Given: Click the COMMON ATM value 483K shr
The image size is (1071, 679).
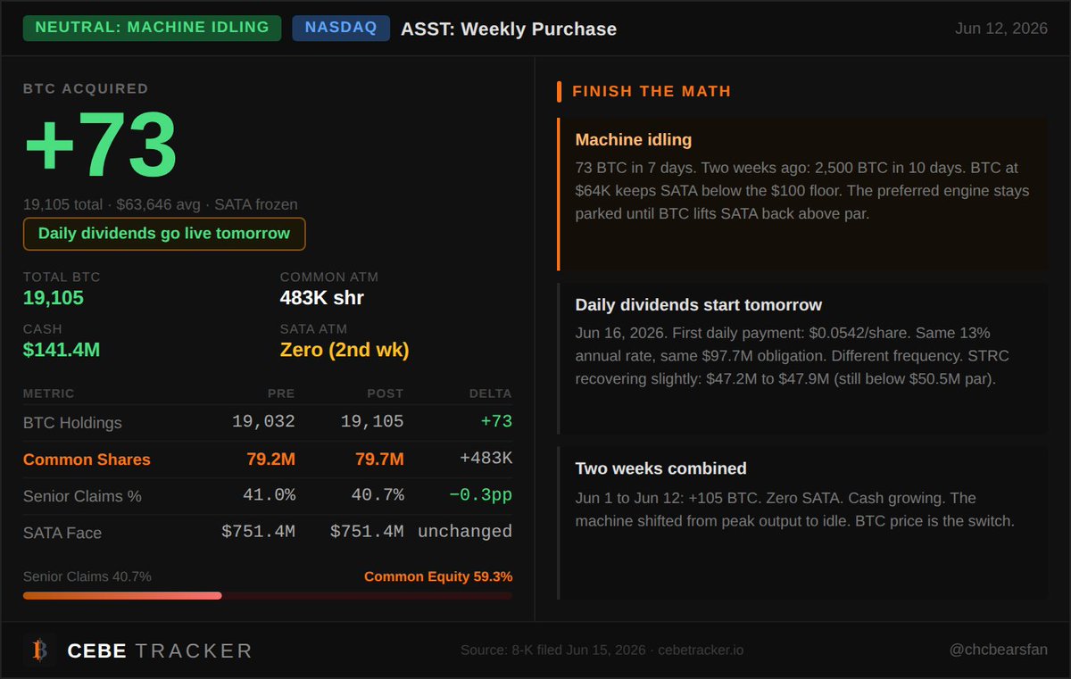Looking at the screenshot, I should click(x=322, y=298).
